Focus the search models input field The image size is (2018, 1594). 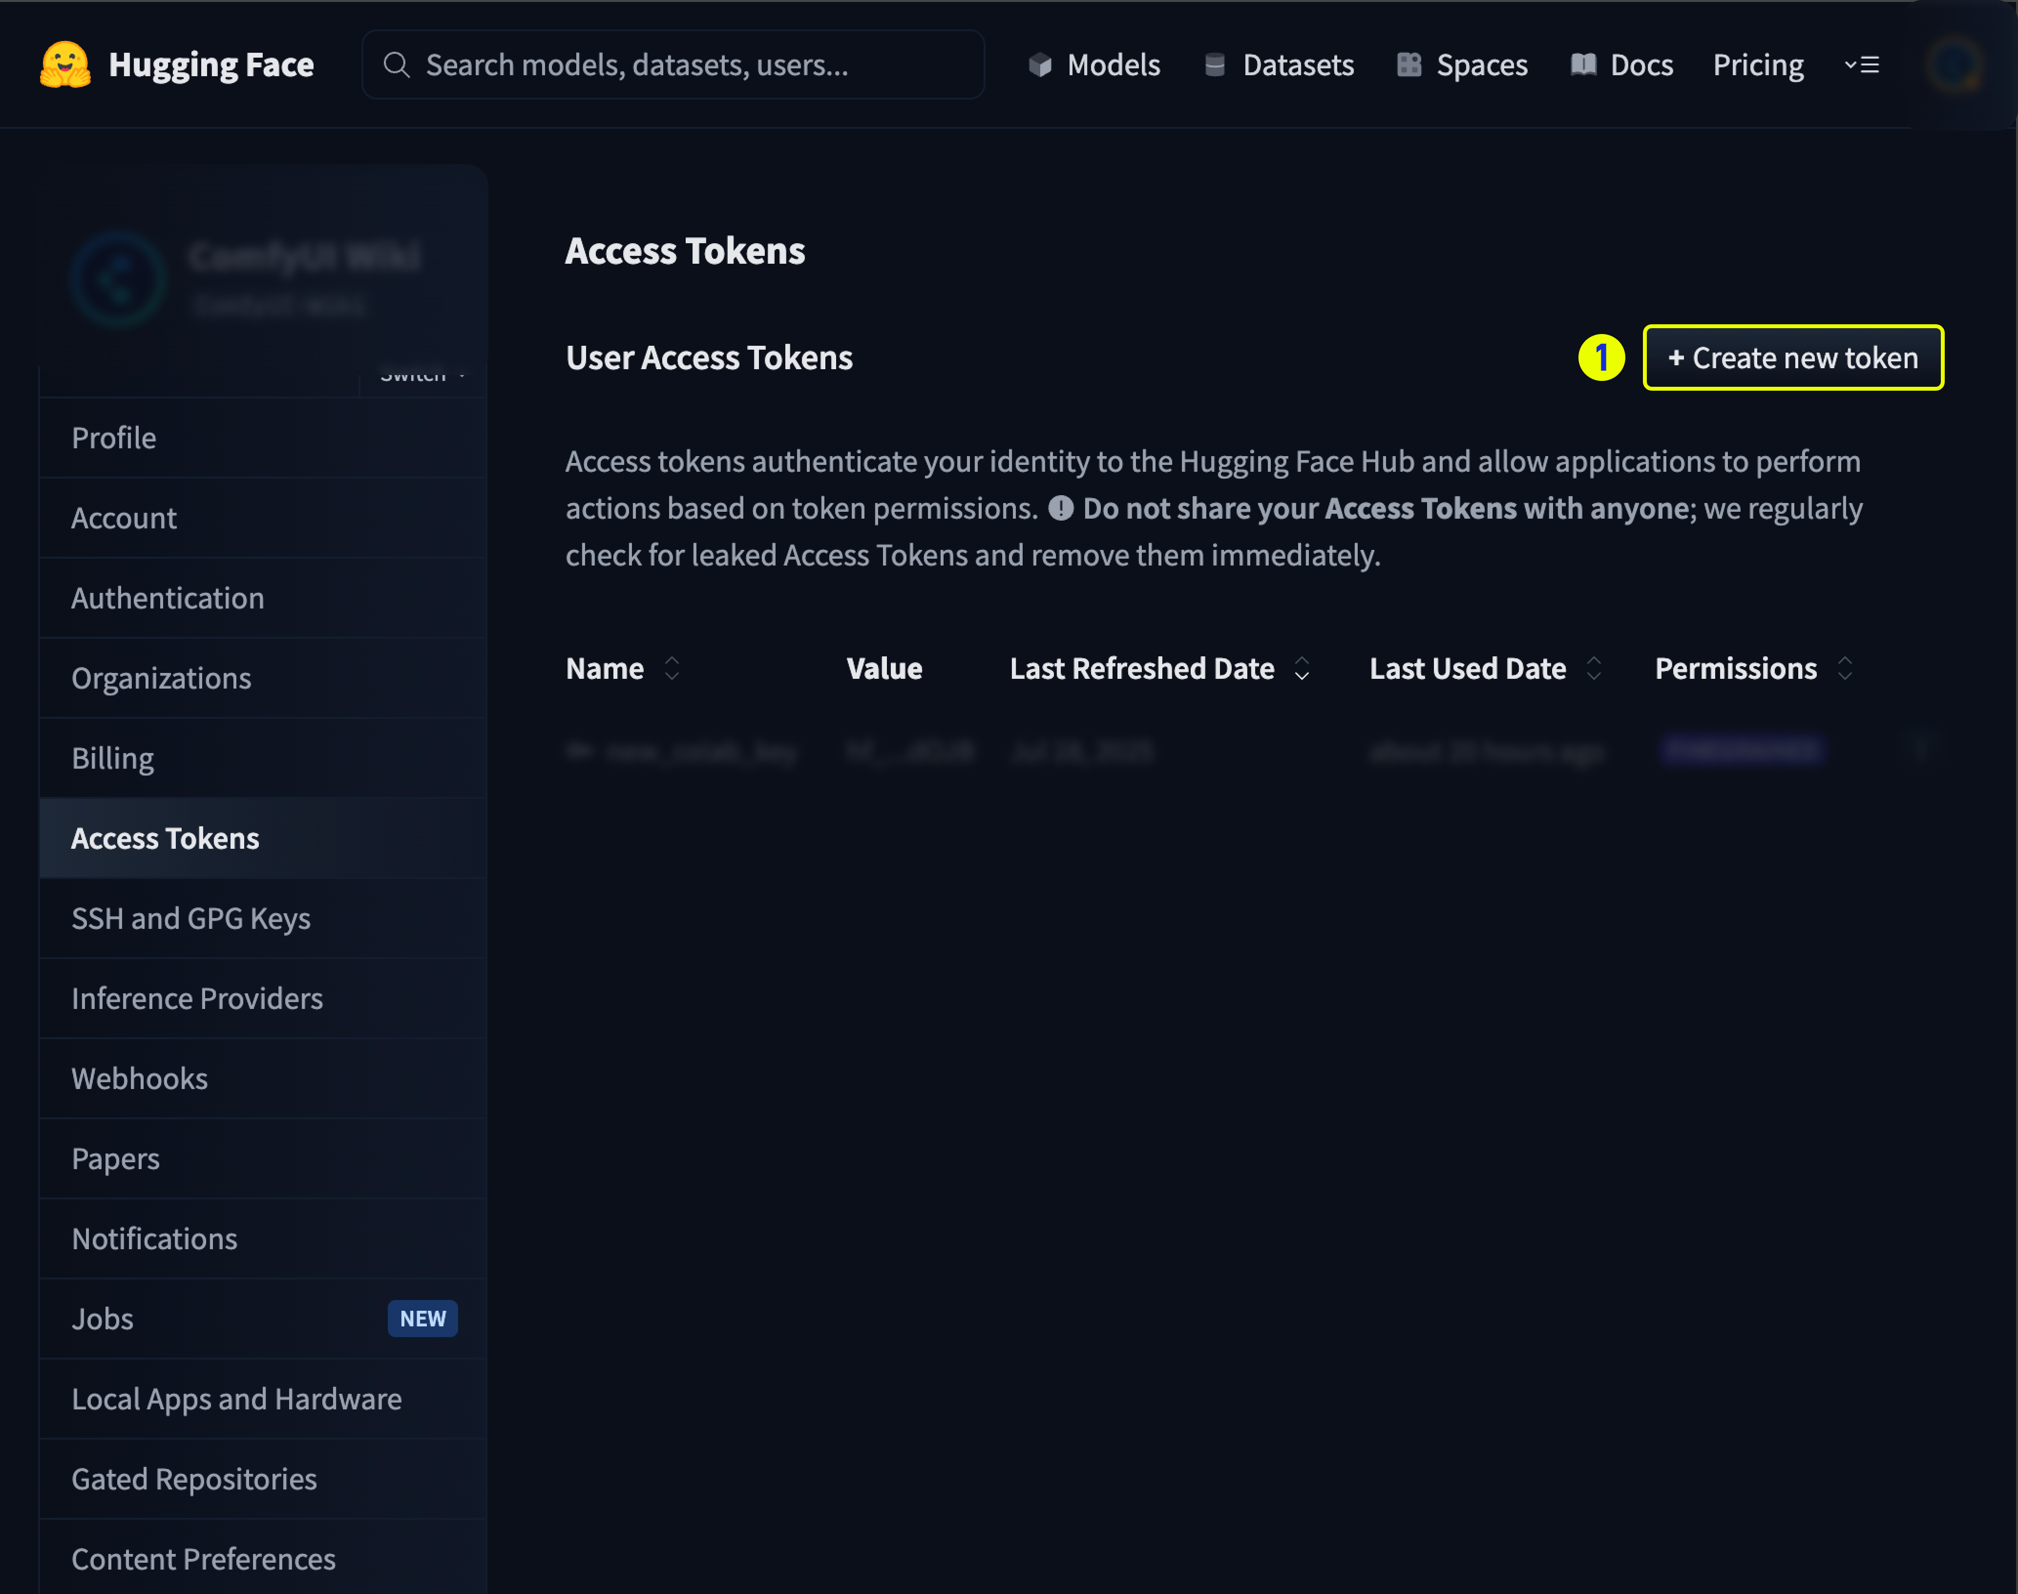point(691,64)
